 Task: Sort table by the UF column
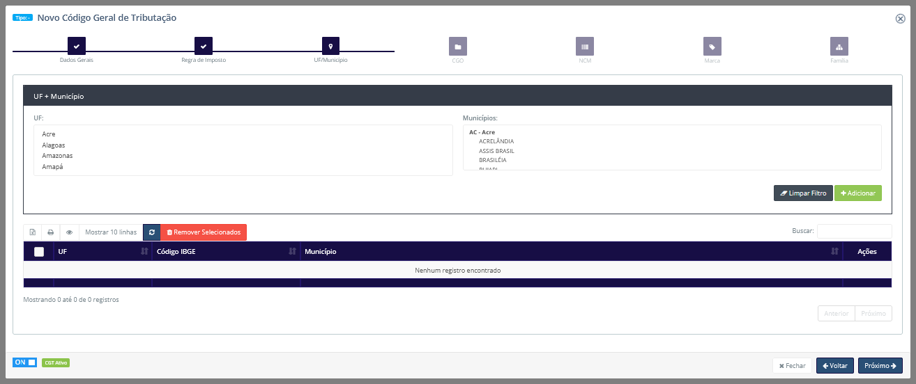pos(102,252)
